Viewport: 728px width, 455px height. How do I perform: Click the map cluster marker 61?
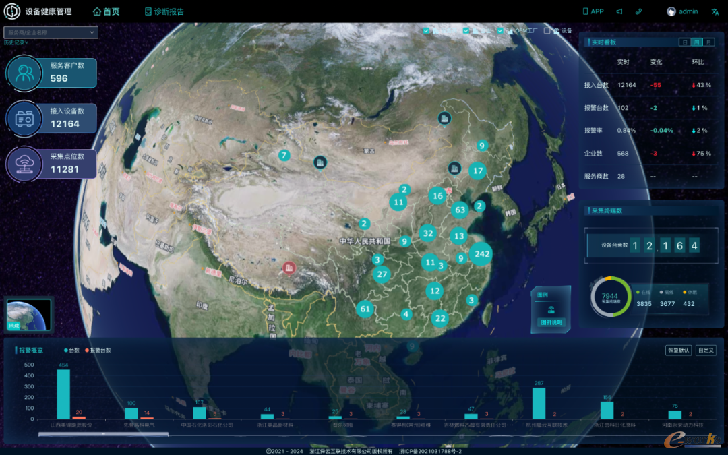coord(365,309)
